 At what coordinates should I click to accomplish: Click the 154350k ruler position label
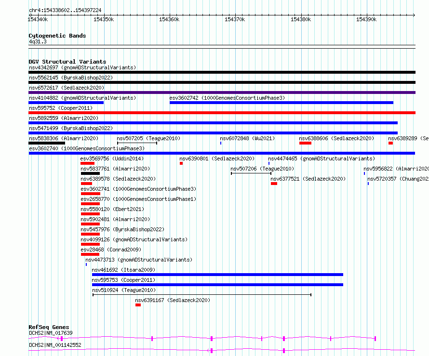pyautogui.click(x=104, y=19)
